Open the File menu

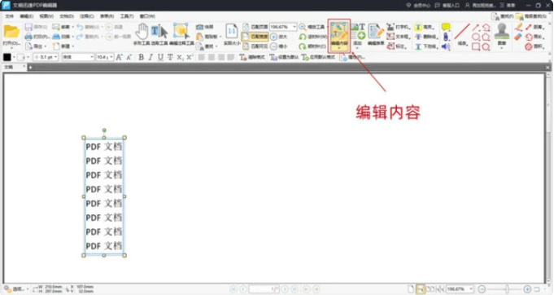pyautogui.click(x=9, y=16)
